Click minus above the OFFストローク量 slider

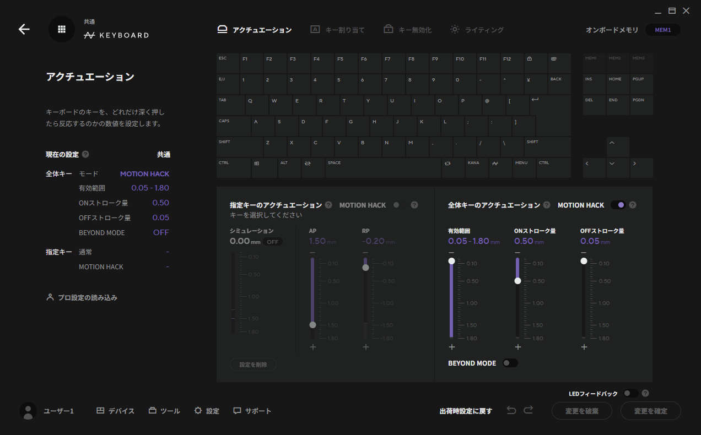(584, 252)
